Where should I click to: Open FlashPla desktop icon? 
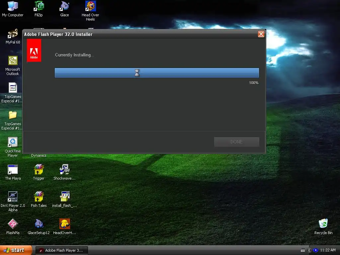[x=13, y=227]
